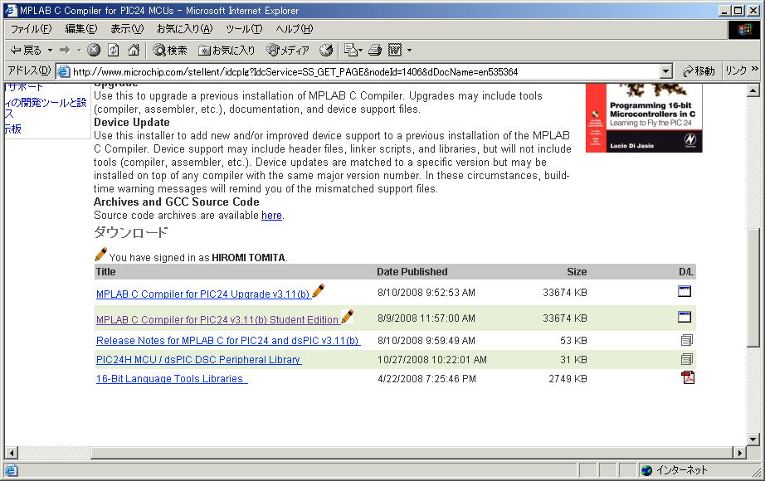Image resolution: width=765 pixels, height=481 pixels.
Task: Open the ヘルプ(H) menu
Action: [x=295, y=29]
